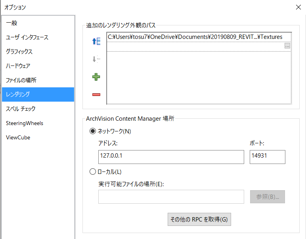
Task: Click the ポート field showing 14931
Action: (x=268, y=157)
